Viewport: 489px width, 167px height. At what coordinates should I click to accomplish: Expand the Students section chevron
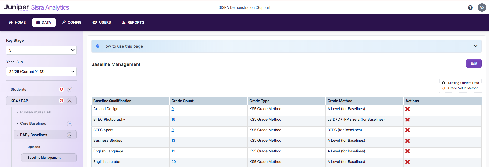pyautogui.click(x=70, y=89)
